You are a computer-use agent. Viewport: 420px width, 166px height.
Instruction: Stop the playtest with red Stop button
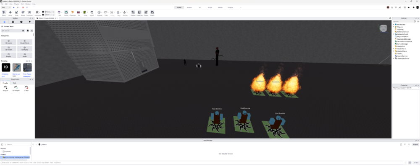point(23,8)
